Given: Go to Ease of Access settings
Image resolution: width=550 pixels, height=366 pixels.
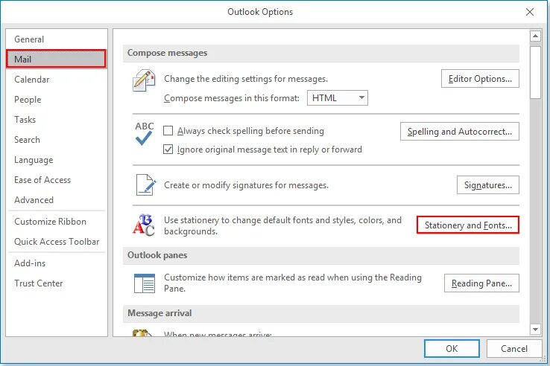Looking at the screenshot, I should (57, 180).
